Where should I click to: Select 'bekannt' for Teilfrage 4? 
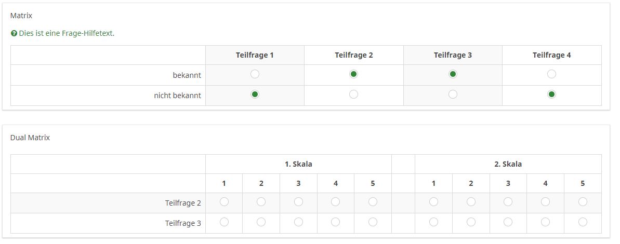pyautogui.click(x=551, y=74)
